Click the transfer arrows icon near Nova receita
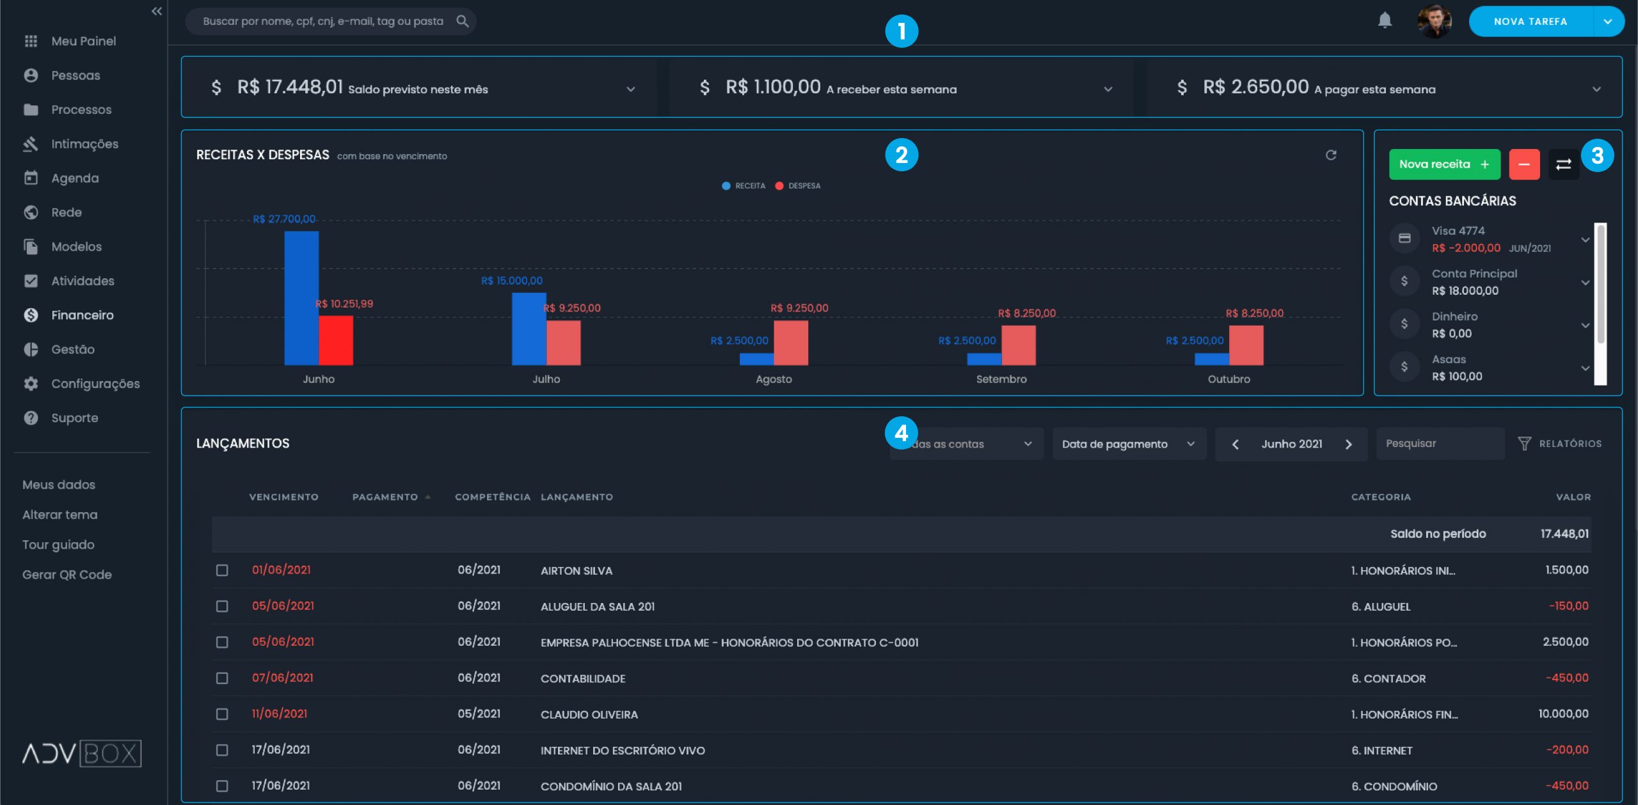This screenshot has height=805, width=1638. click(1563, 164)
